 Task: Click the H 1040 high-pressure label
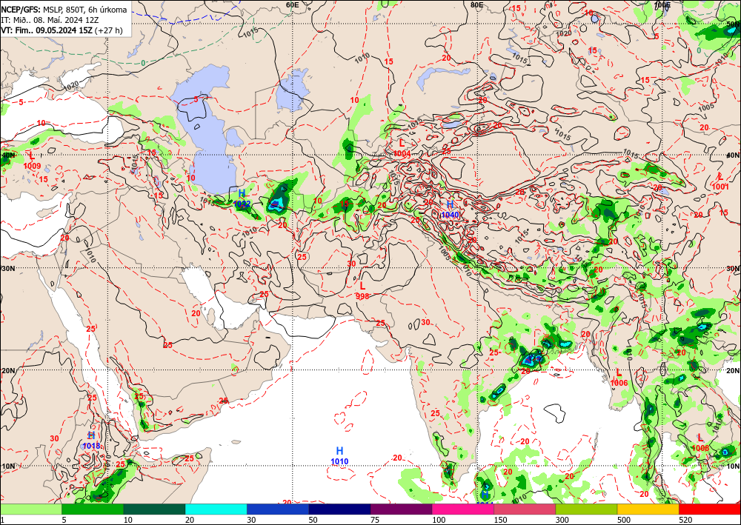(x=450, y=209)
